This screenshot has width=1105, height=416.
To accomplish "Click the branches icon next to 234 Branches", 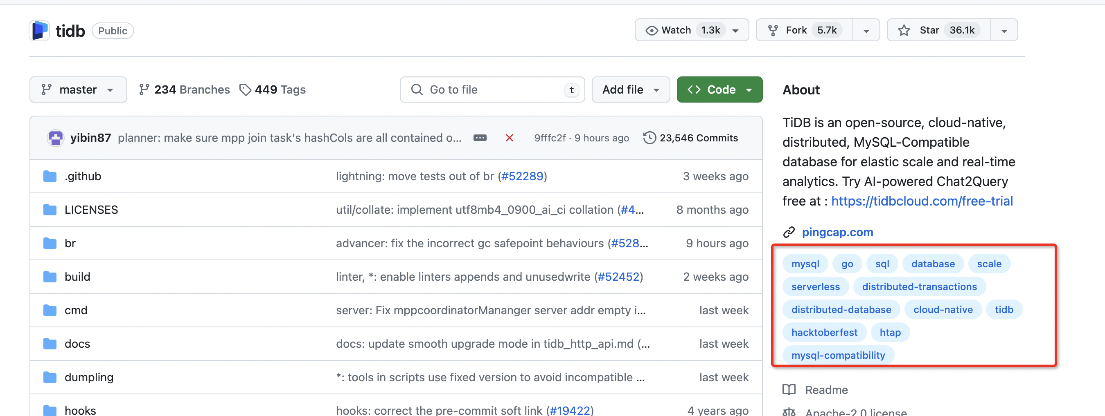I will click(x=144, y=89).
